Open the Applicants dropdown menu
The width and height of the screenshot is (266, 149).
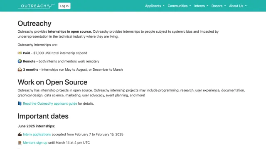(155, 6)
